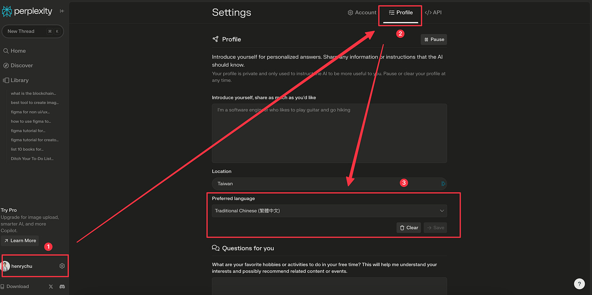This screenshot has width=592, height=295.
Task: Click the Download link
Action: click(15, 286)
